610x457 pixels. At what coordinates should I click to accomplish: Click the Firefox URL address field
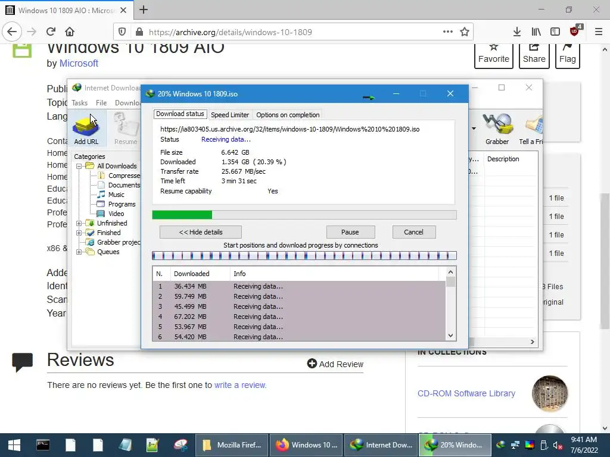(293, 32)
